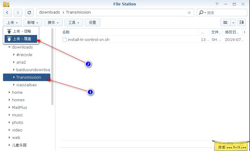Select 上传 - 覆盖 menu option
Viewport: 250px width, 151px height.
coord(21,39)
